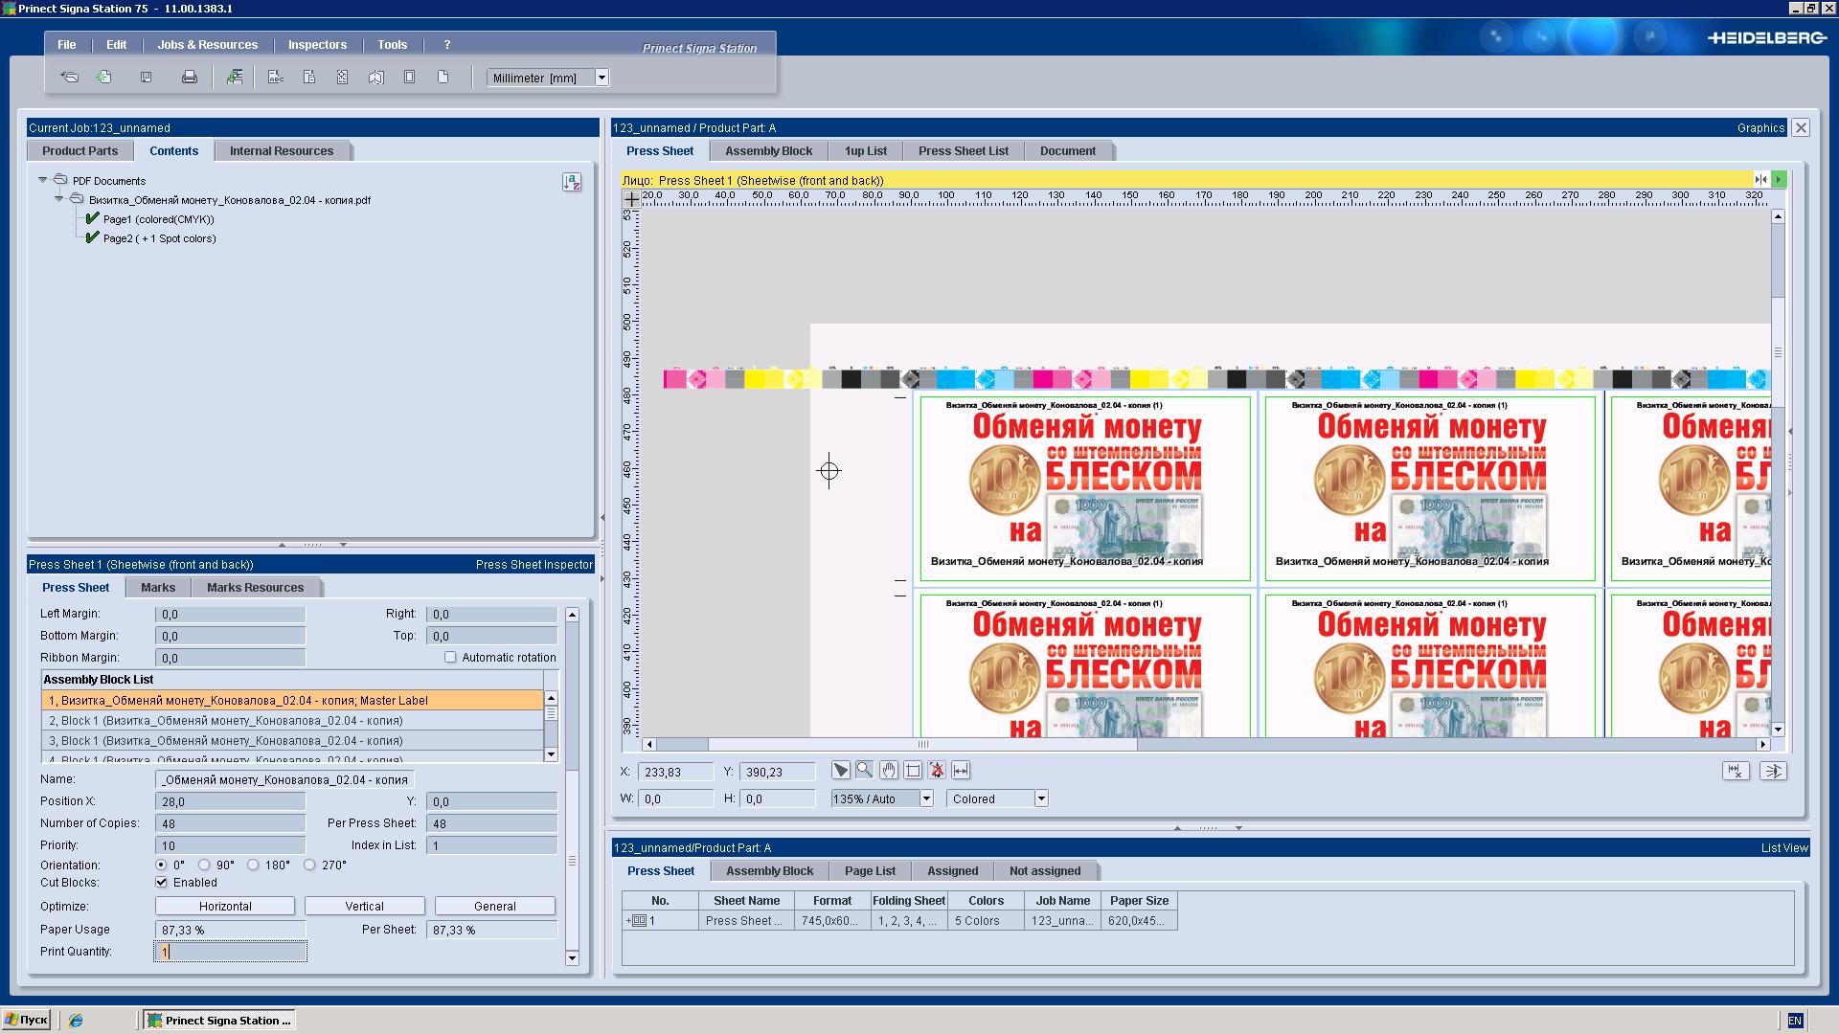This screenshot has width=1839, height=1034.
Task: Expand row 1 in Press Sheet list
Action: [x=629, y=920]
